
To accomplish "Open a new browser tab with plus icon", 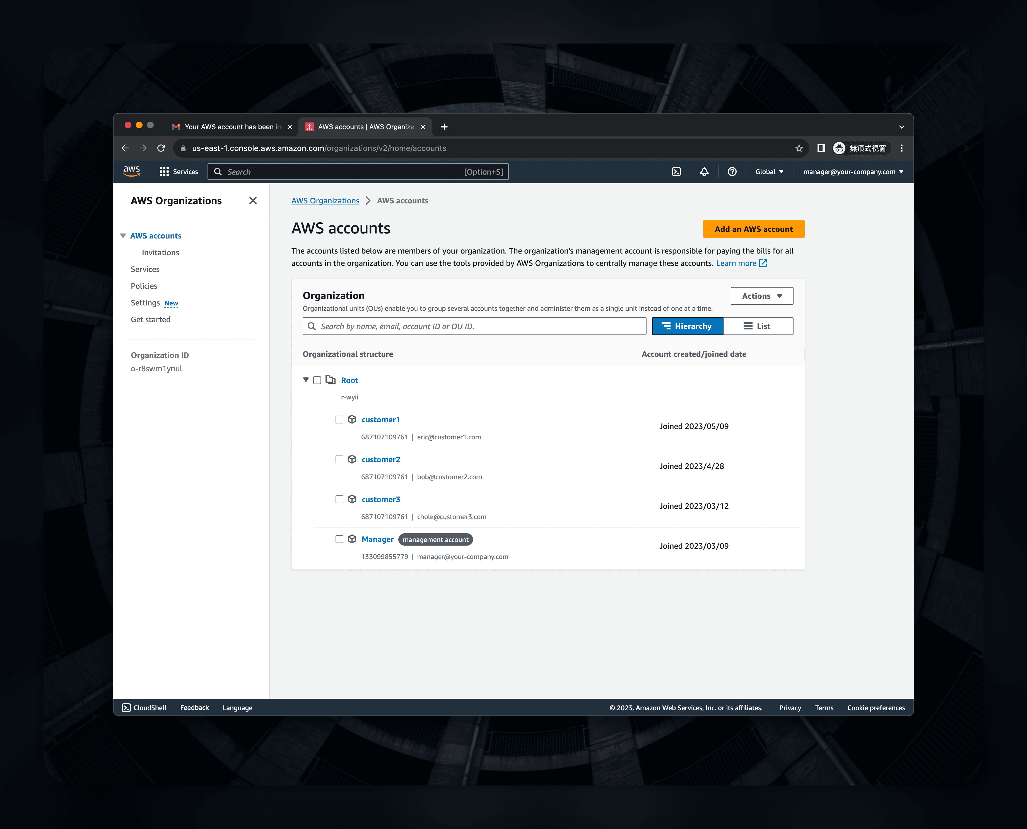I will tap(444, 127).
